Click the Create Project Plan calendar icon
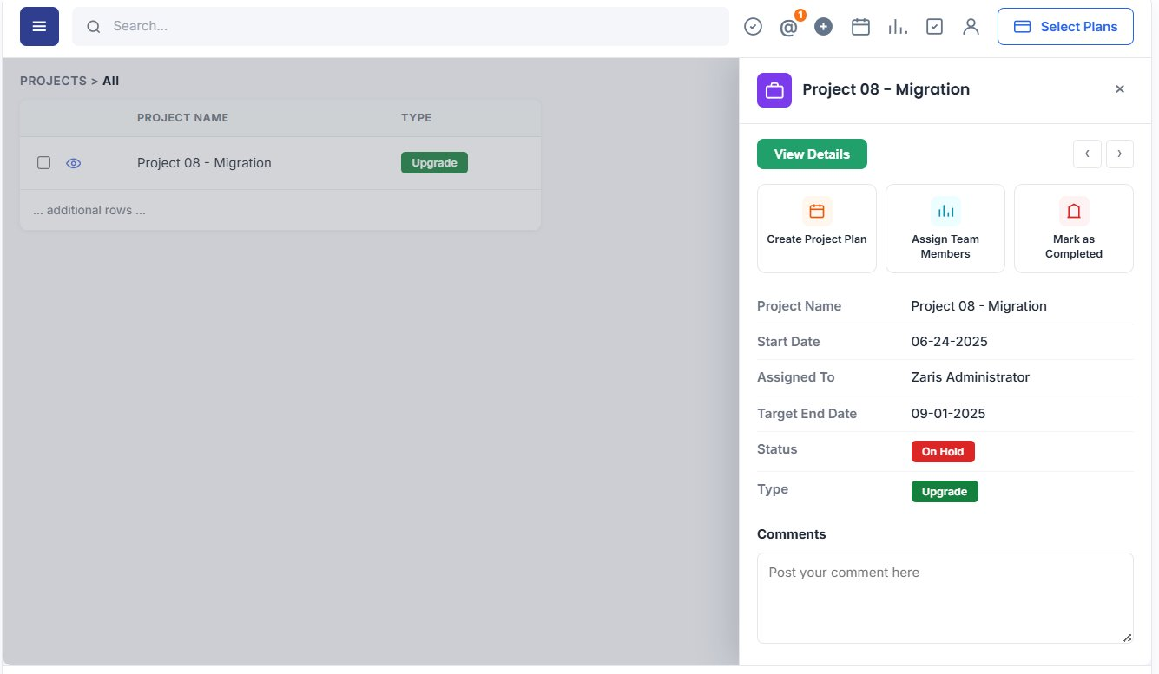This screenshot has width=1159, height=674. pyautogui.click(x=817, y=211)
